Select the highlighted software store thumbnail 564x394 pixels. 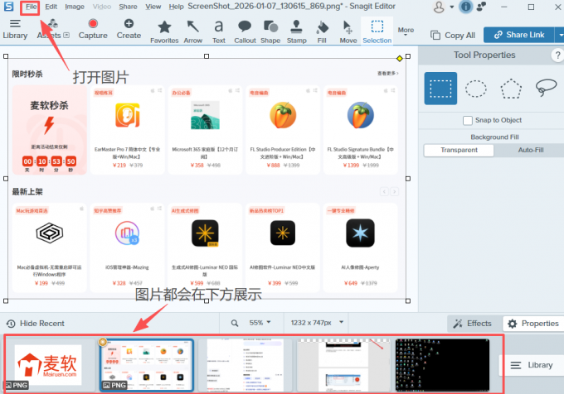[x=147, y=365]
